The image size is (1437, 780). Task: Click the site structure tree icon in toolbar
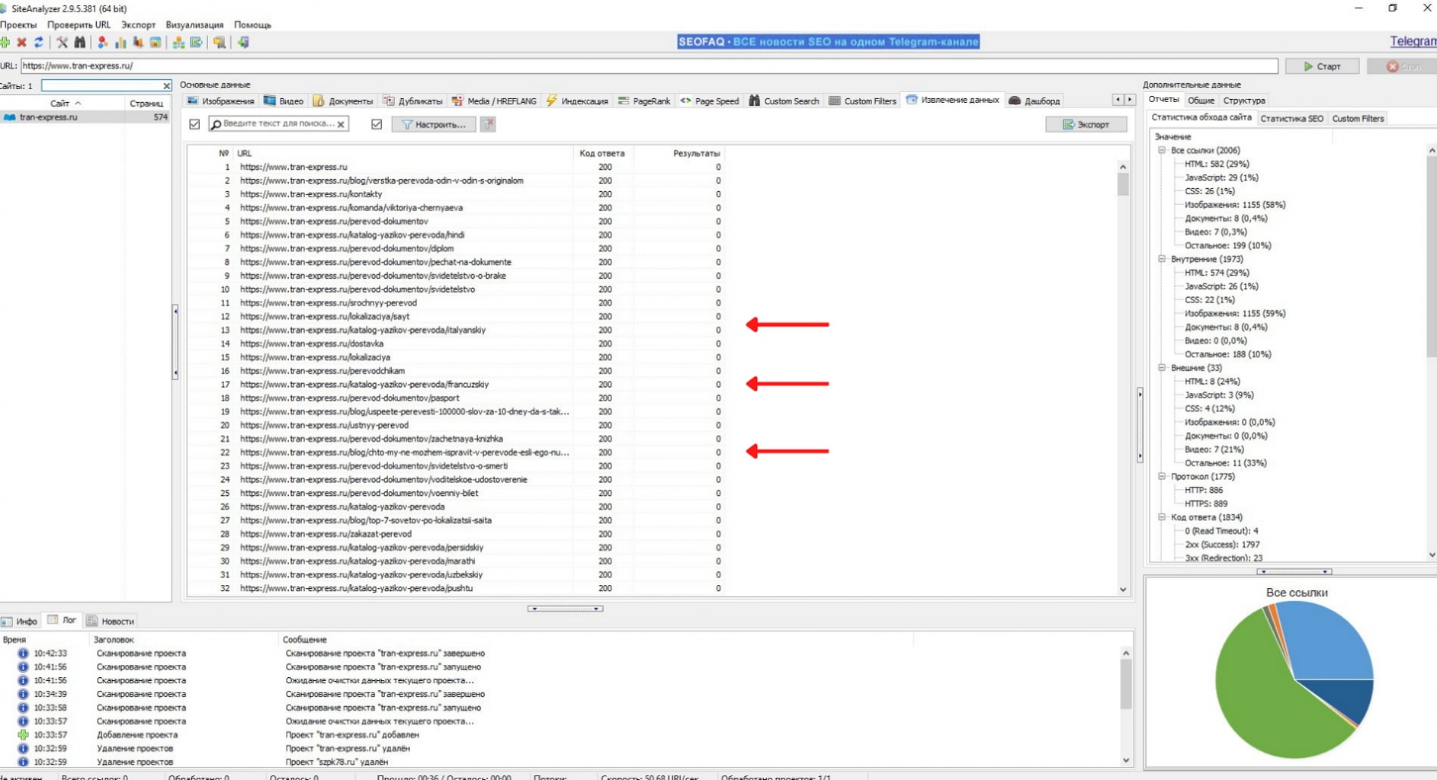pyautogui.click(x=178, y=43)
